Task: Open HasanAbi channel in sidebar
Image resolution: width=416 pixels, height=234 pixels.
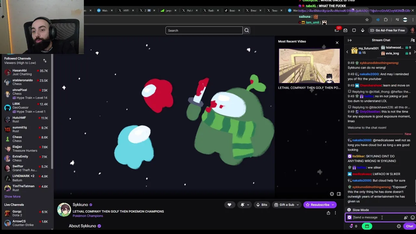Action: tap(26, 72)
